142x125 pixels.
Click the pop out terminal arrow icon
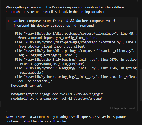click(112, 108)
